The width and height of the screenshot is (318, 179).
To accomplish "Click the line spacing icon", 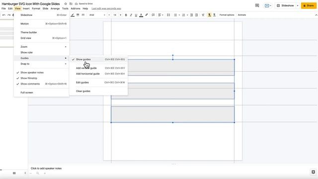I will (x=168, y=15).
